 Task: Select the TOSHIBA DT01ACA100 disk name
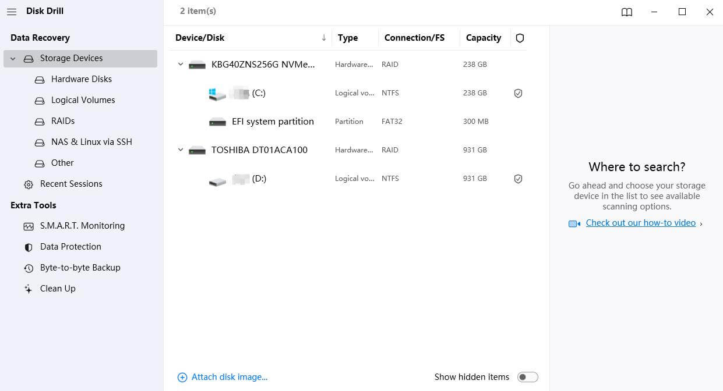click(259, 150)
